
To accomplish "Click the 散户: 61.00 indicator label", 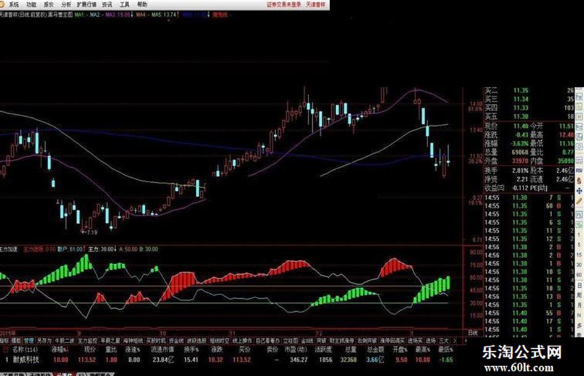I will (70, 249).
